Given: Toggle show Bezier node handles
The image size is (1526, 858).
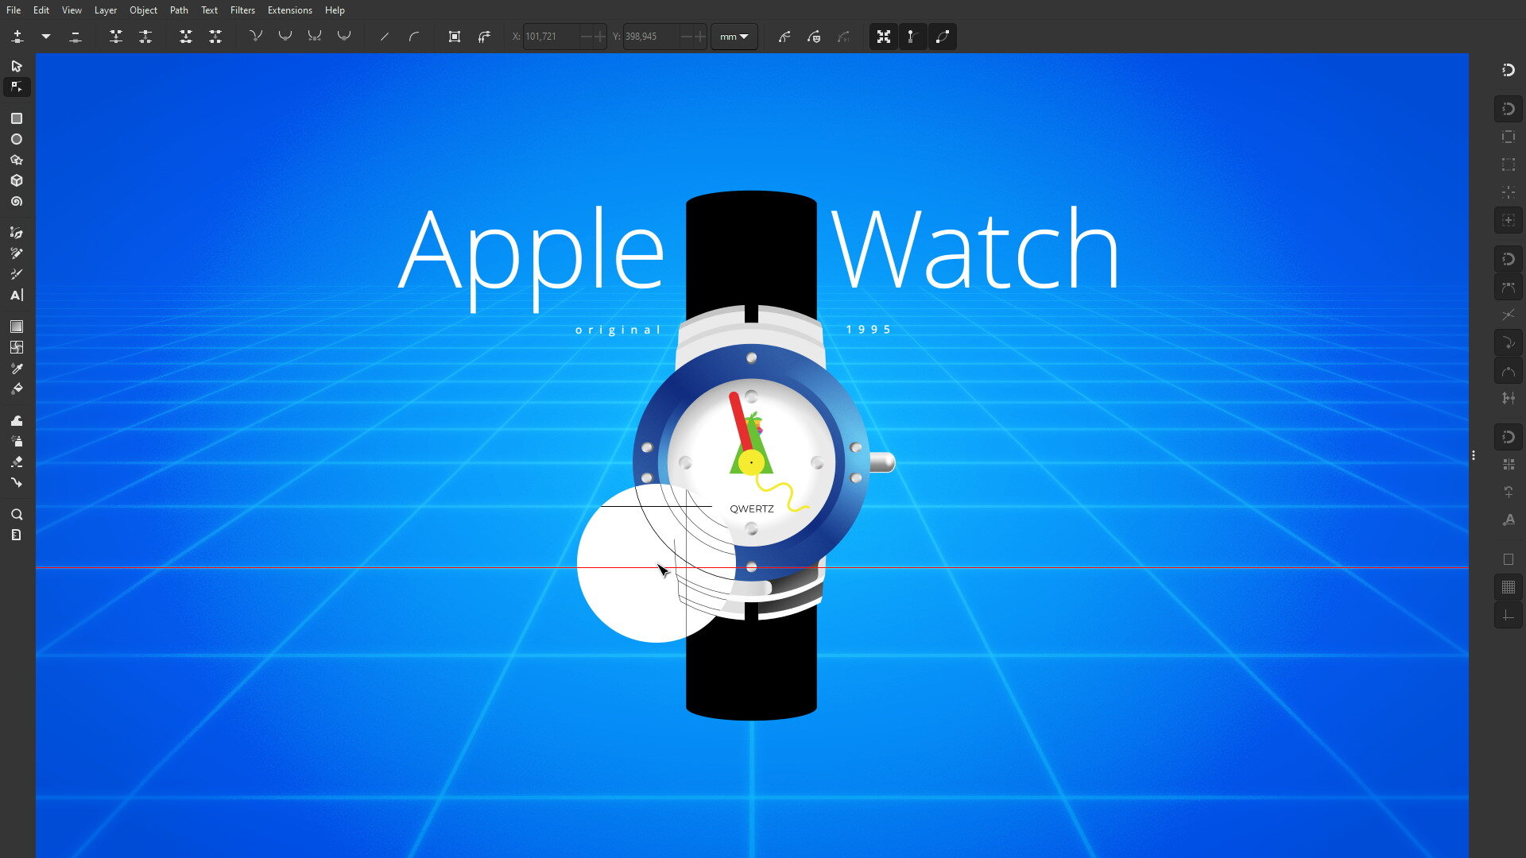Looking at the screenshot, I should point(913,37).
